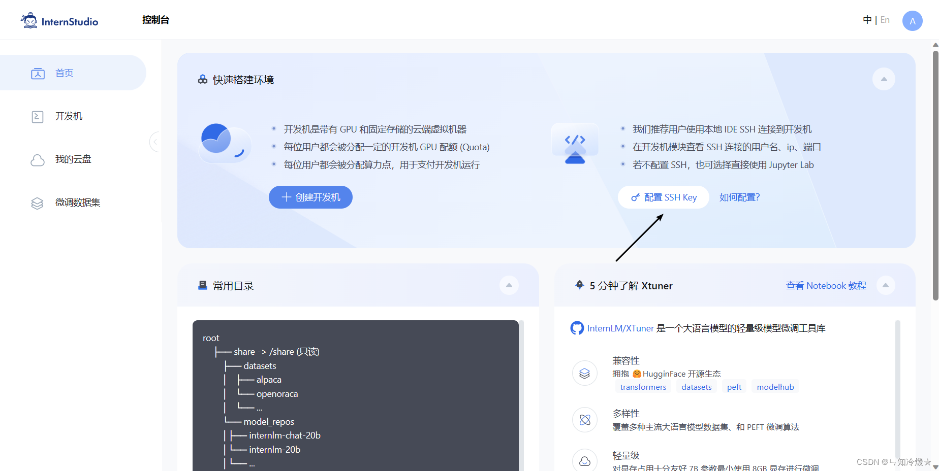Image resolution: width=939 pixels, height=471 pixels.
Task: Open the 控制台 header tab
Action: (155, 20)
